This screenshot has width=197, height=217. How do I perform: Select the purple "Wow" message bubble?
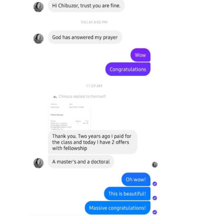click(x=140, y=55)
